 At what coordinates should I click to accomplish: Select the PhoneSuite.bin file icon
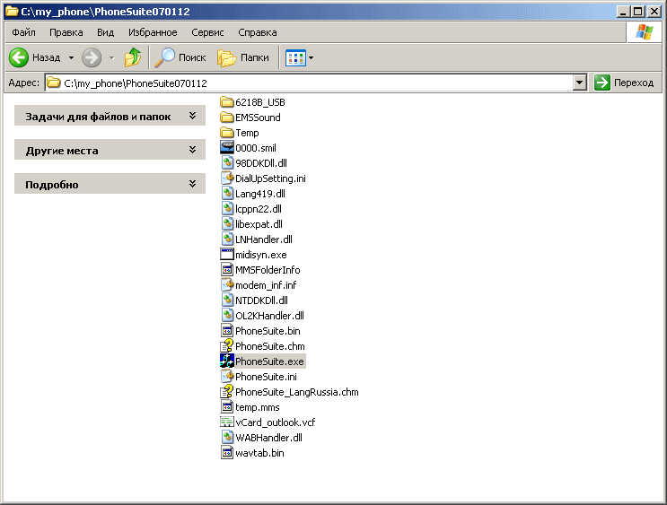pos(227,331)
